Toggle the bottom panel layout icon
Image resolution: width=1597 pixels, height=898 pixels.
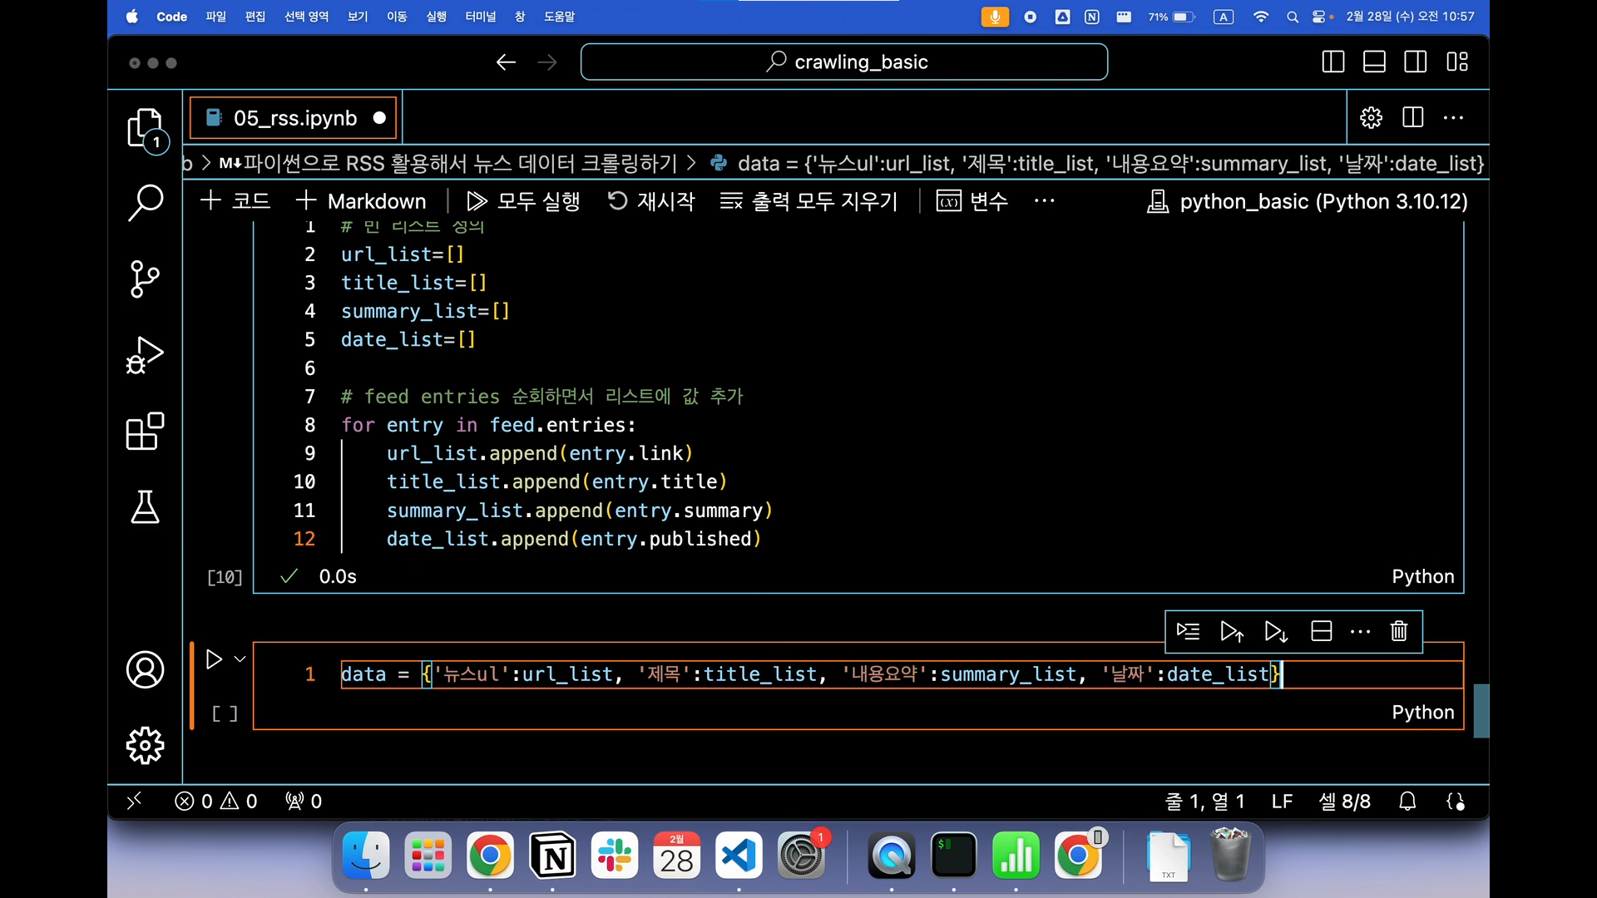click(1374, 62)
